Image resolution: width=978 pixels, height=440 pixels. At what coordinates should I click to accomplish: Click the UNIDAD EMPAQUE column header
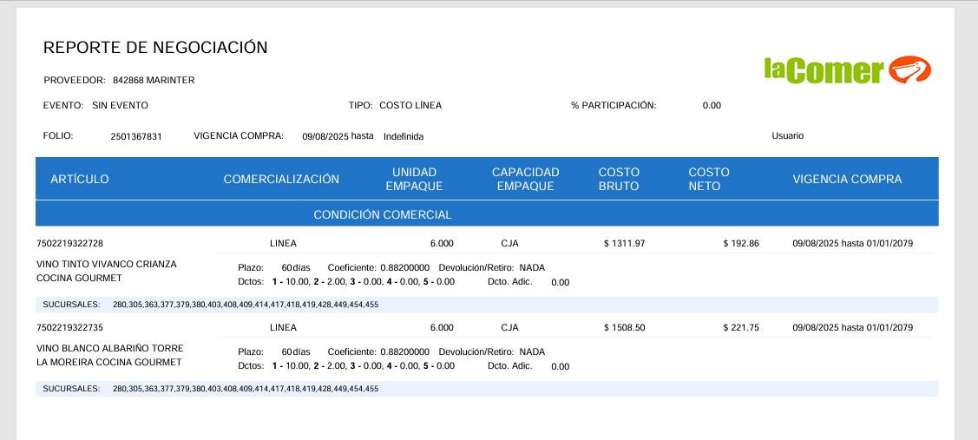[414, 180]
